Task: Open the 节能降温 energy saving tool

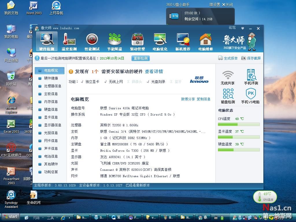Action: click(114, 42)
